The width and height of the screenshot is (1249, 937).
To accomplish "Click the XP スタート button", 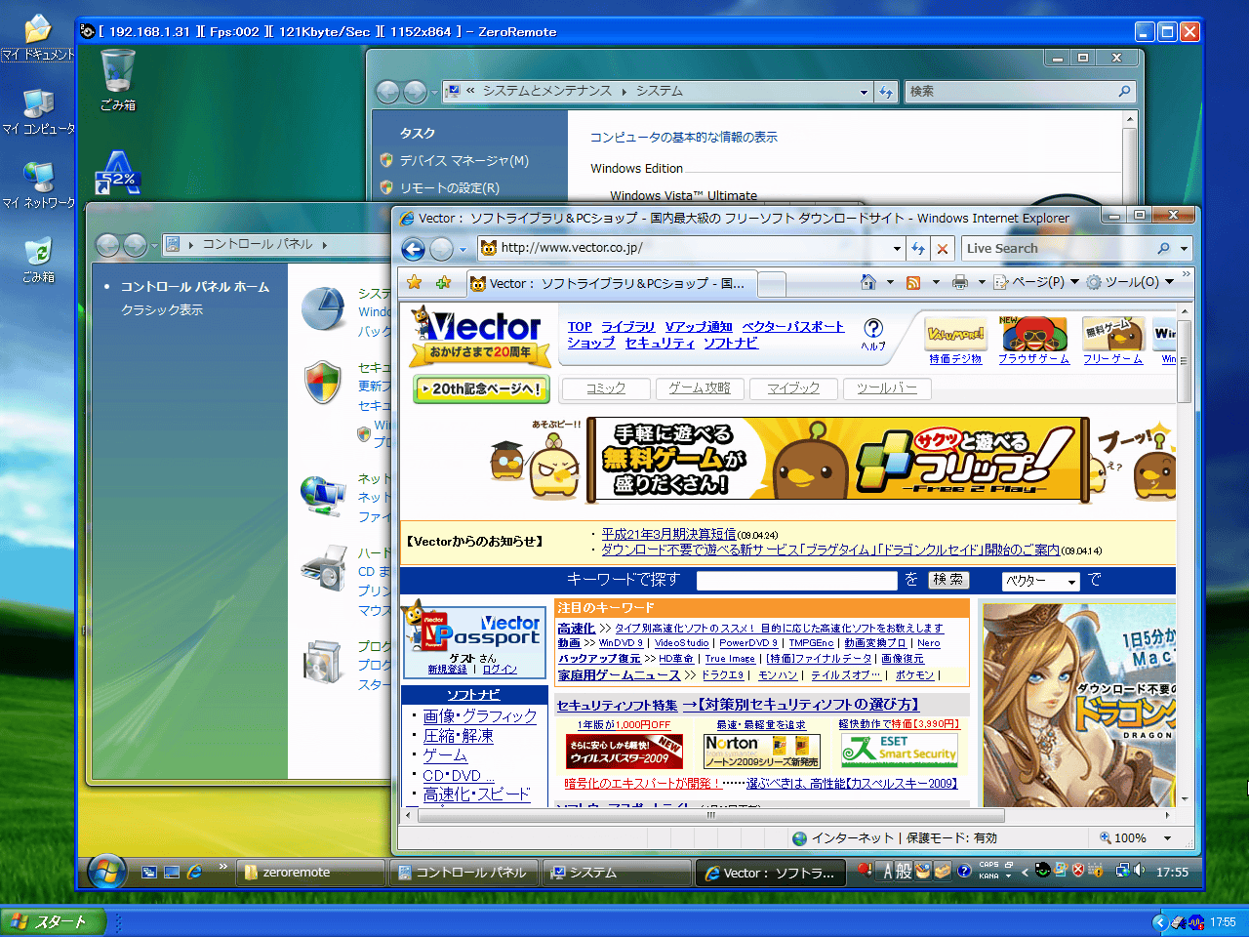I will (x=52, y=921).
